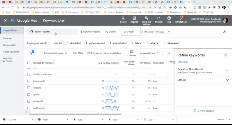Open the CONSULTING bookmark folder
The height and width of the screenshot is (125, 232).
(x=206, y=12)
